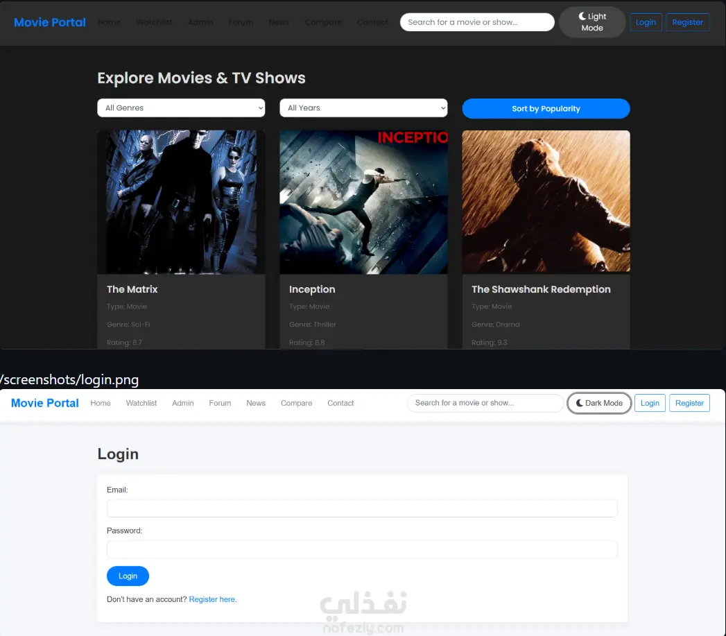726x636 pixels.
Task: Go to News on the login page navbar
Action: tap(256, 403)
